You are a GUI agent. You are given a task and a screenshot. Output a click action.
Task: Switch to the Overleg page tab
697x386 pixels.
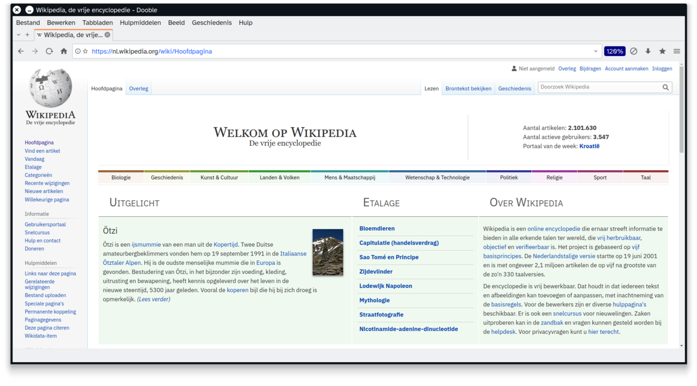click(139, 89)
